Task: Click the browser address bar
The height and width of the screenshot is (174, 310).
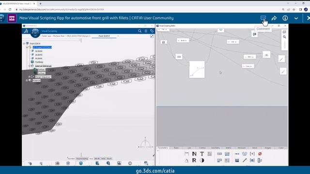Action: 148,10
